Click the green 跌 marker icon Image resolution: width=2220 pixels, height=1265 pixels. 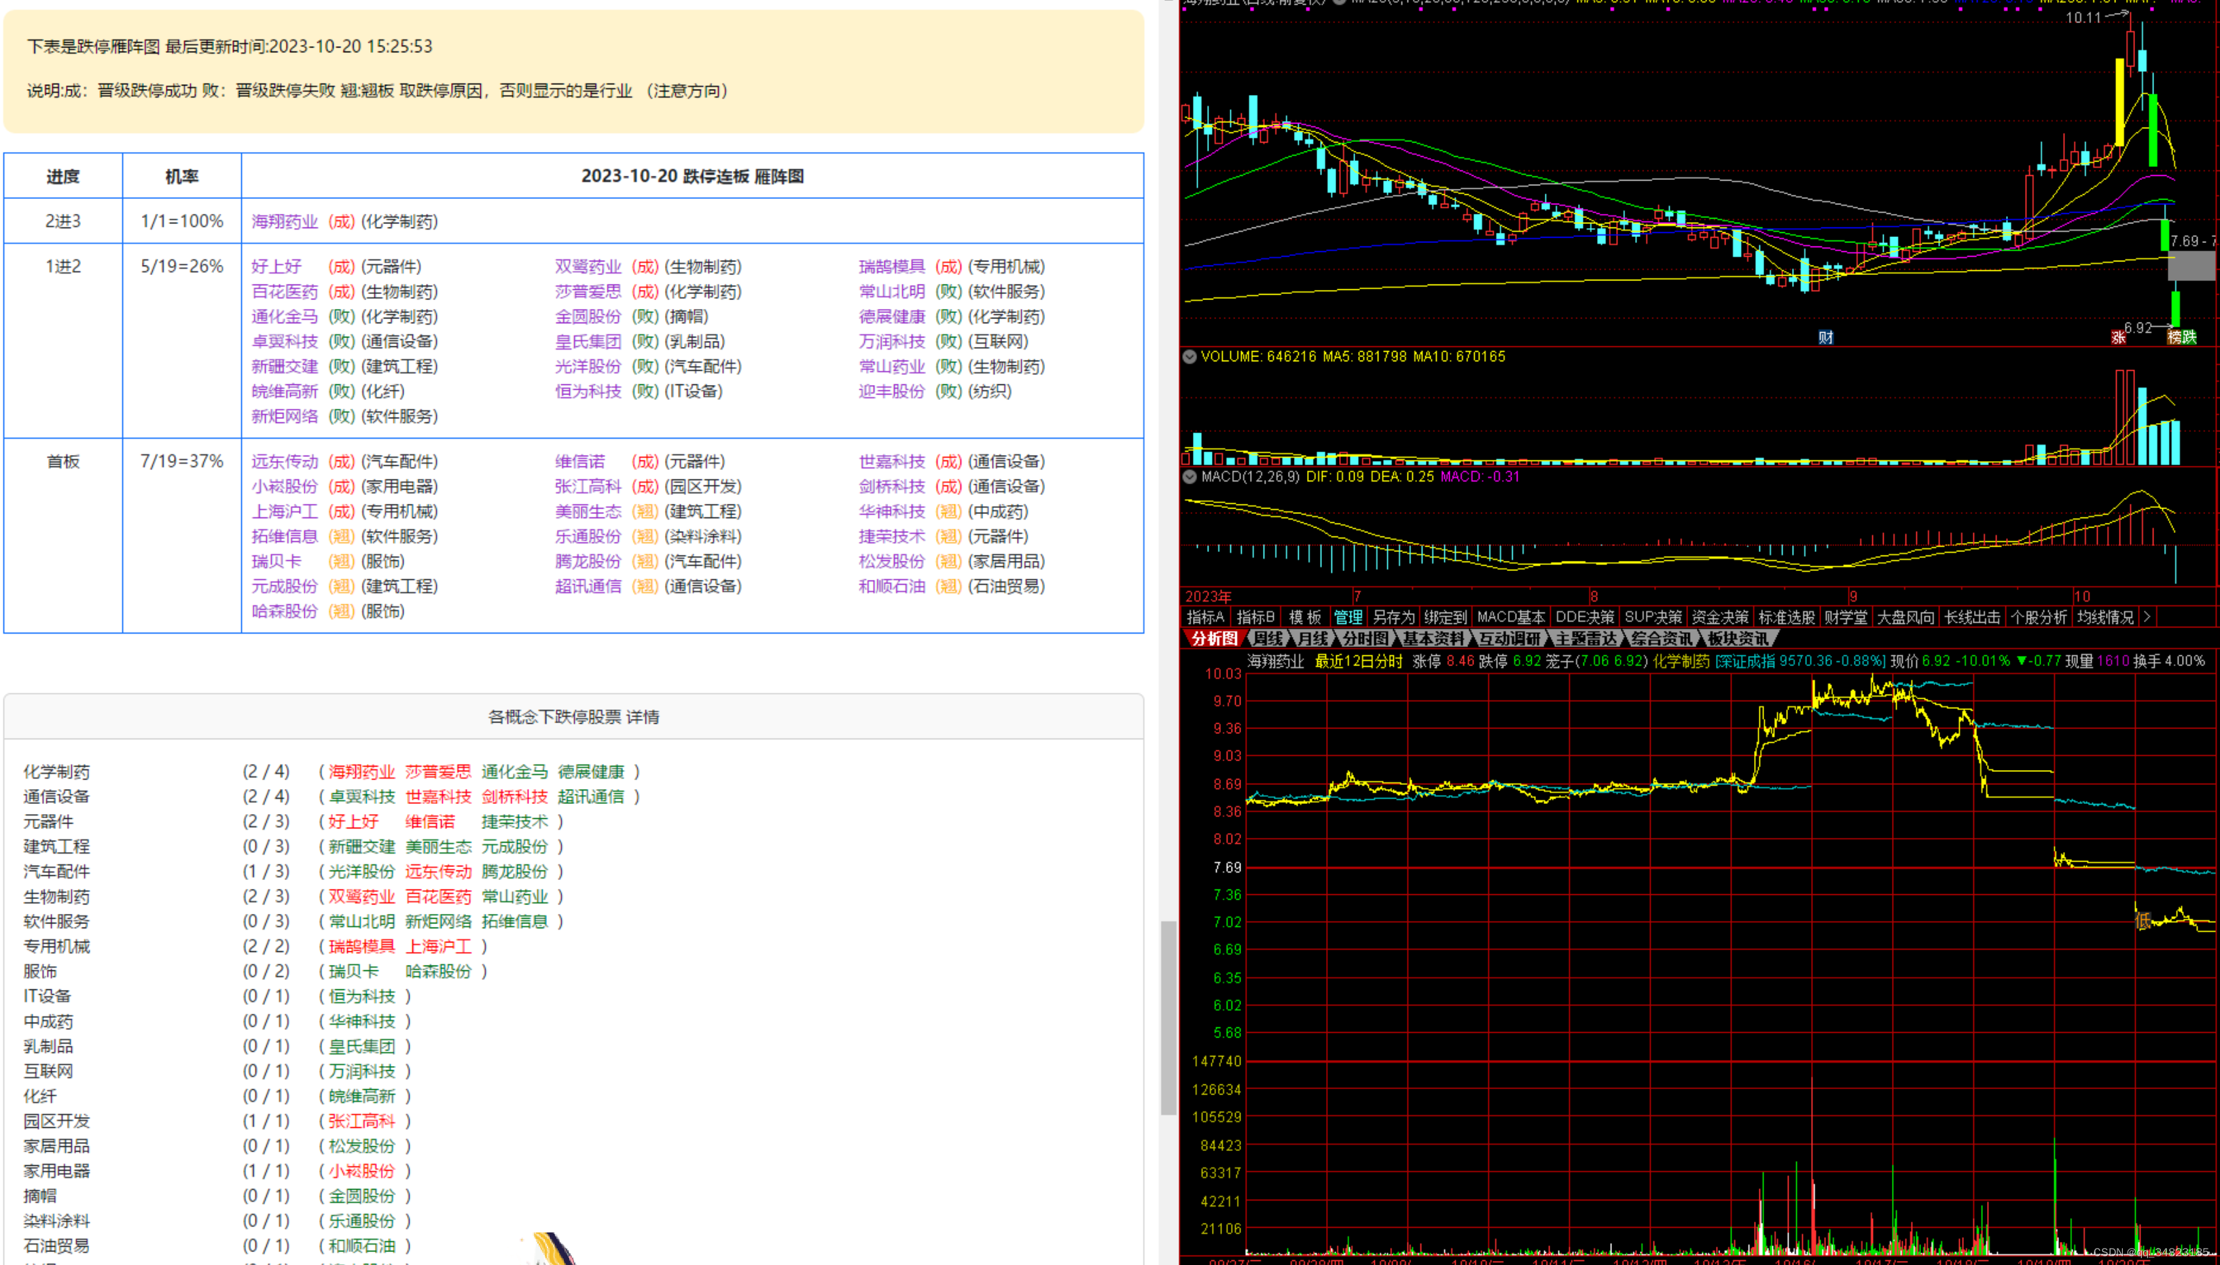coord(2189,337)
